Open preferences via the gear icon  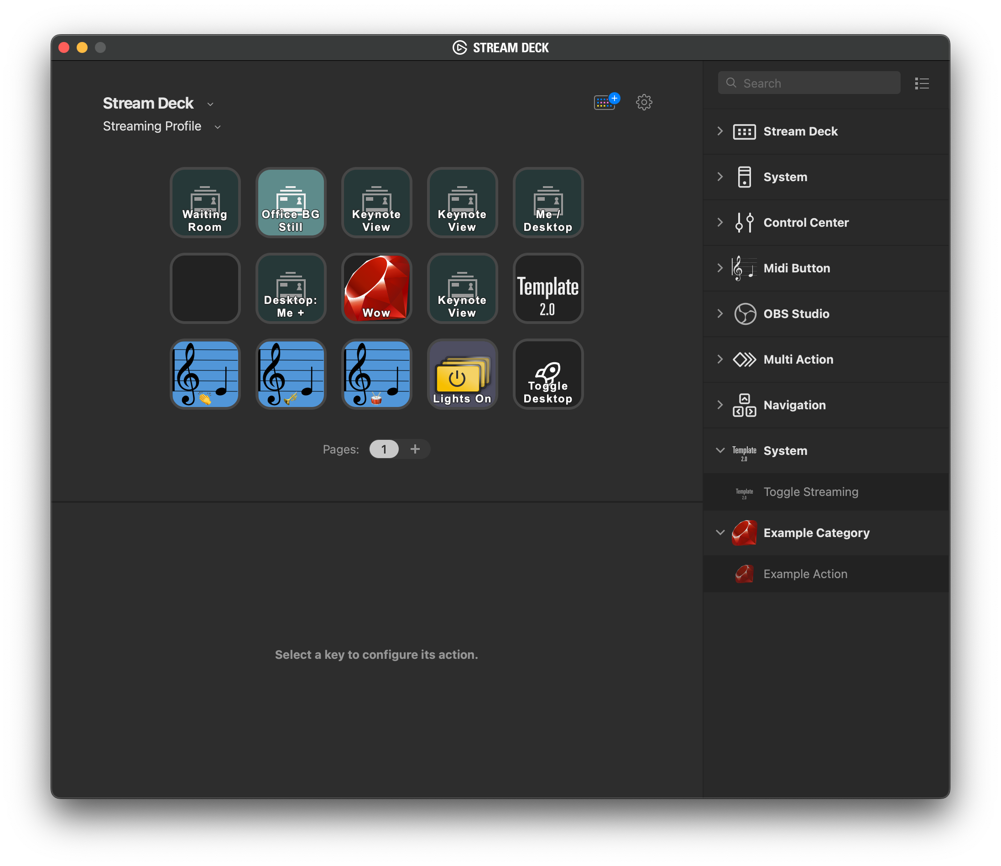coord(643,102)
